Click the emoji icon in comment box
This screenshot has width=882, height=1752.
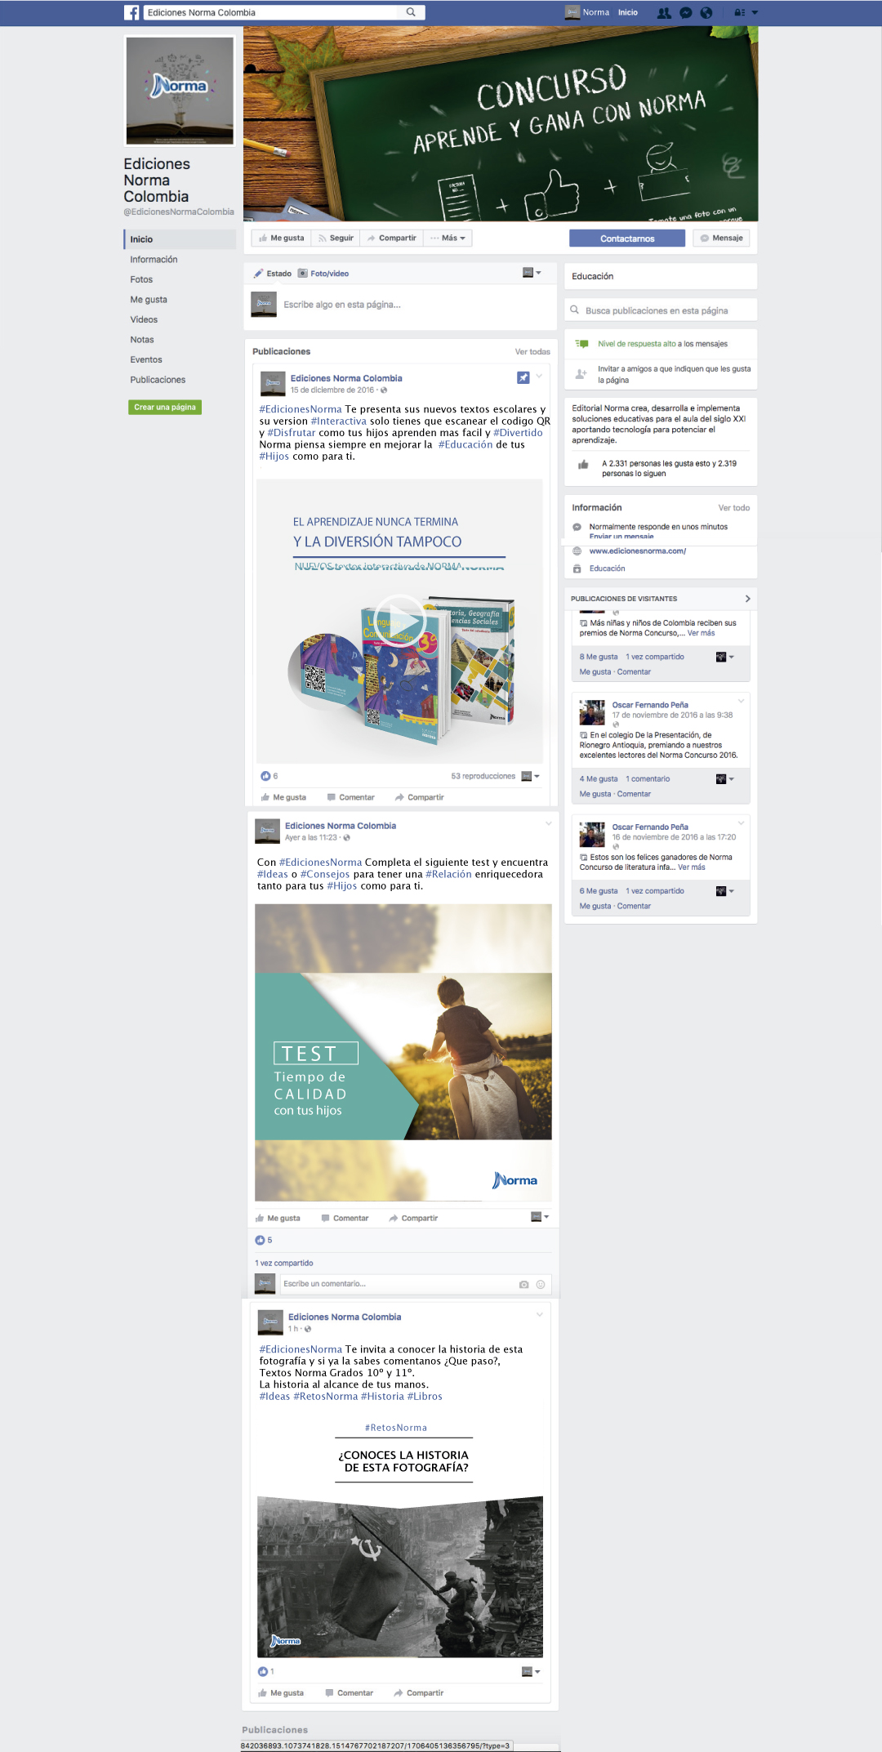[x=541, y=1284]
